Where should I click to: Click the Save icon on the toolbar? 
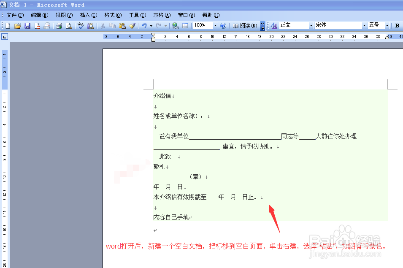click(27, 25)
